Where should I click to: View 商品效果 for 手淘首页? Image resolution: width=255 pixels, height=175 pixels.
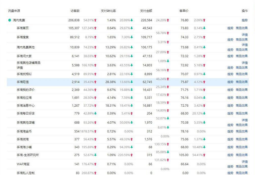pyautogui.click(x=242, y=28)
